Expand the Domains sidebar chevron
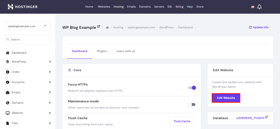Viewport: 280px width, 129px height. tap(50, 103)
